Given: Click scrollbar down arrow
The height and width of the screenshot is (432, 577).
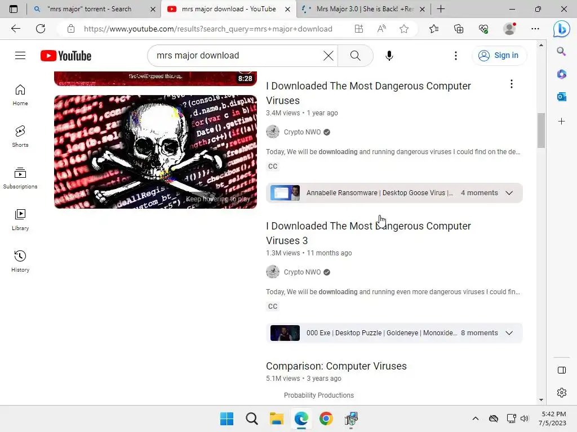Looking at the screenshot, I should [x=541, y=400].
